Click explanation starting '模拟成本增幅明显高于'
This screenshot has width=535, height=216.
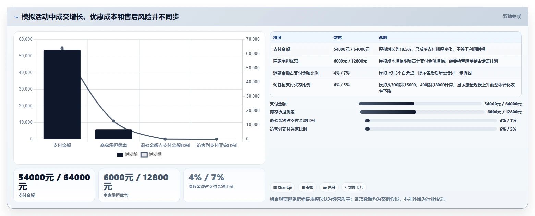[x=438, y=61]
